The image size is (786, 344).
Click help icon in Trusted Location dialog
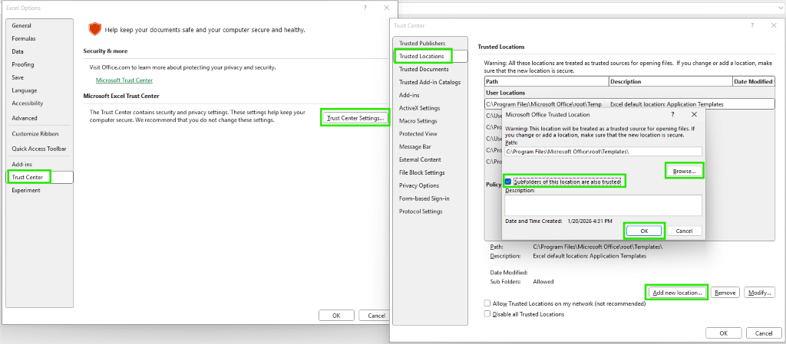(672, 114)
